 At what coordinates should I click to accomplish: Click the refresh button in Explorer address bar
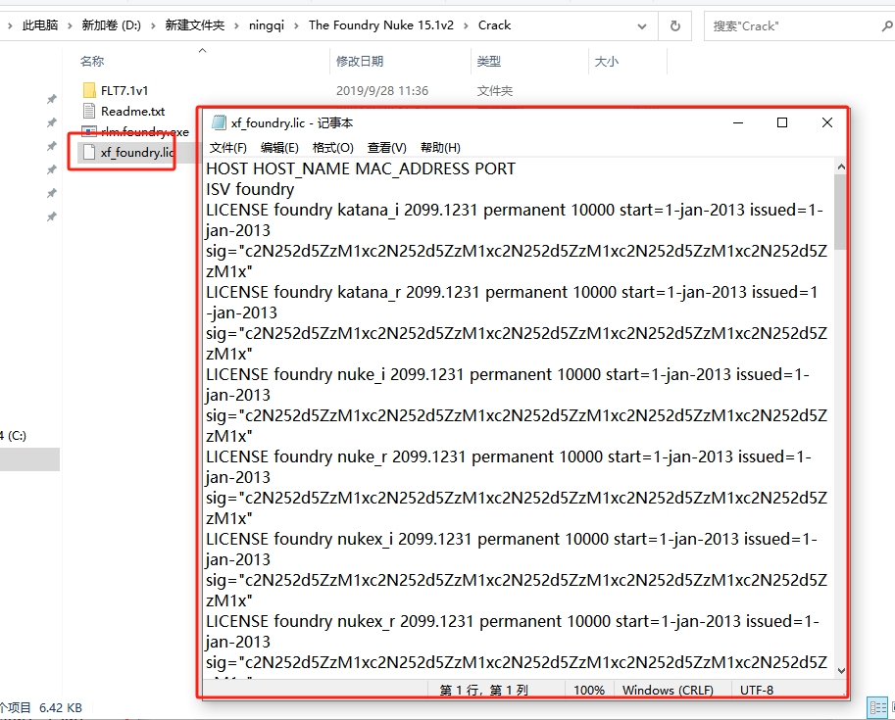[x=674, y=25]
